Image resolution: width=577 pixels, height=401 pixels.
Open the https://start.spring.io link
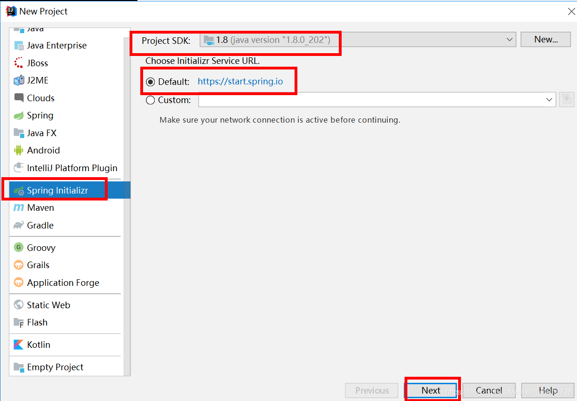[240, 82]
